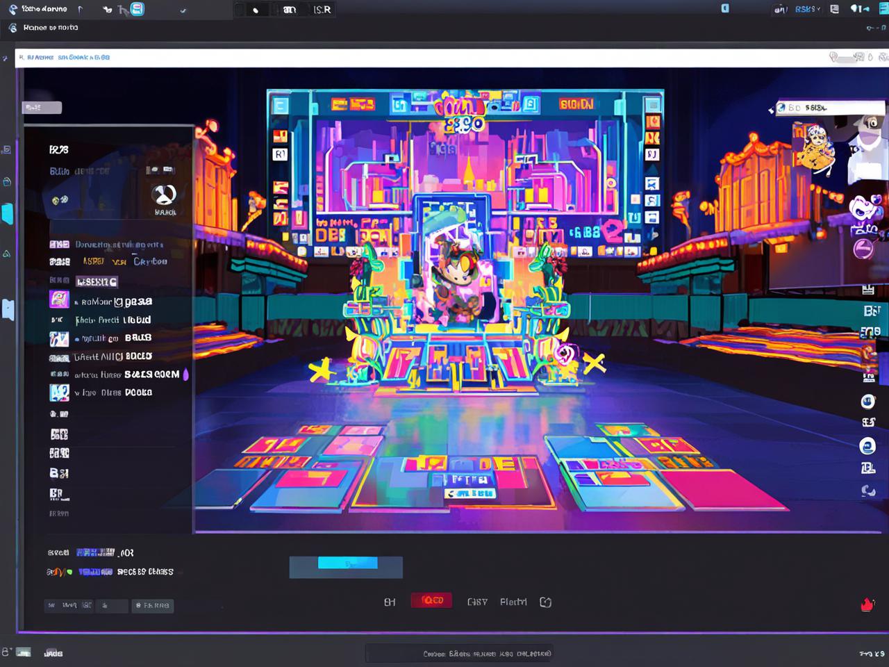Click the square icon at game frame top-right
889x667 pixels.
point(652,105)
